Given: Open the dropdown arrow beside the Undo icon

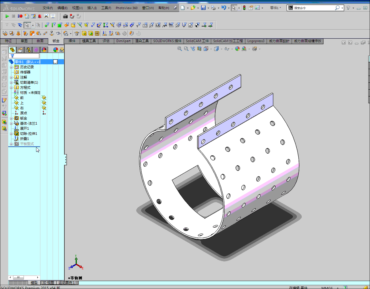Looking at the screenshot, I should (229, 8).
